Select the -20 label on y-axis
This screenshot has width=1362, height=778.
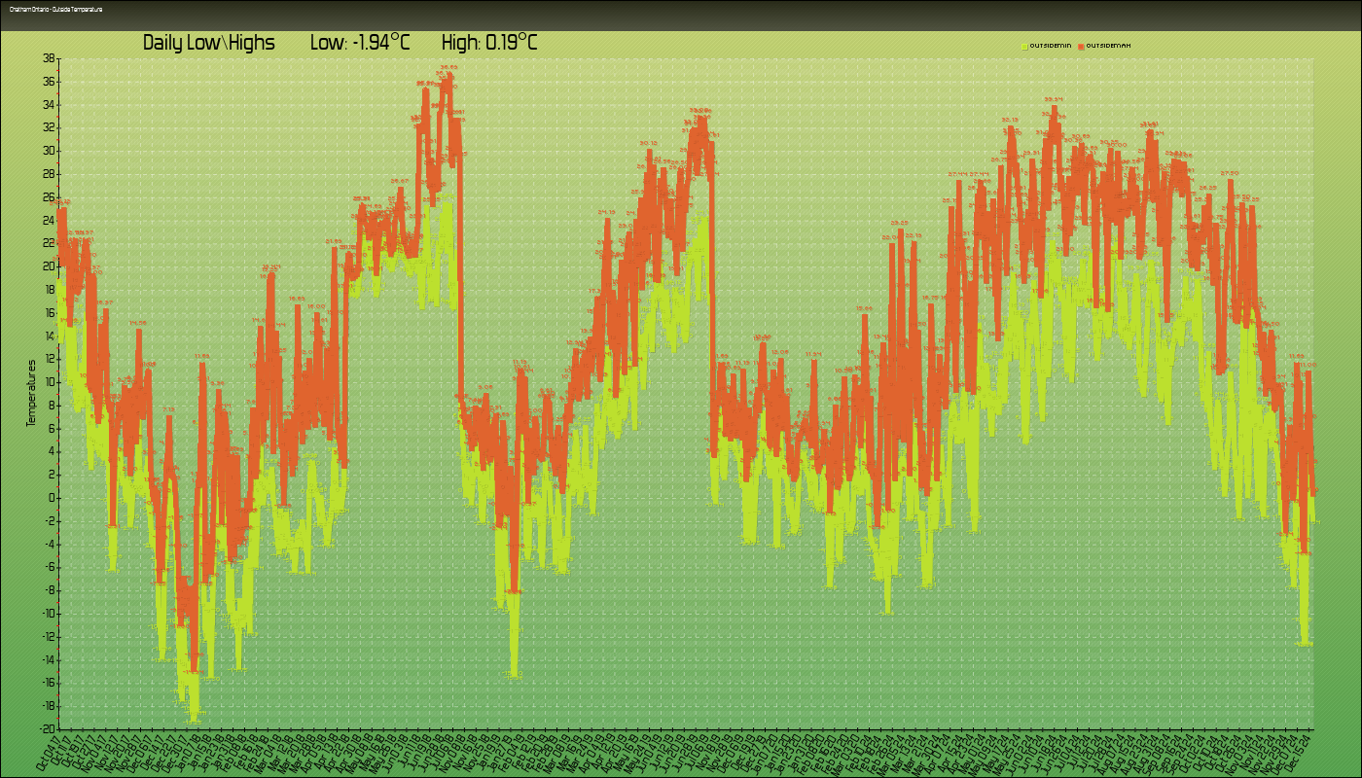pyautogui.click(x=47, y=728)
